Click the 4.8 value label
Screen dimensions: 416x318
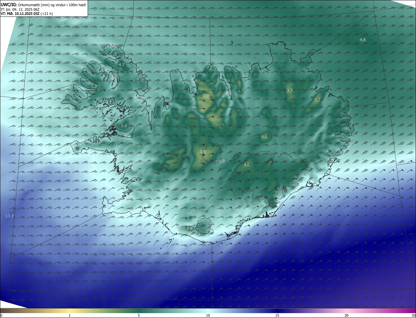(x=362, y=40)
